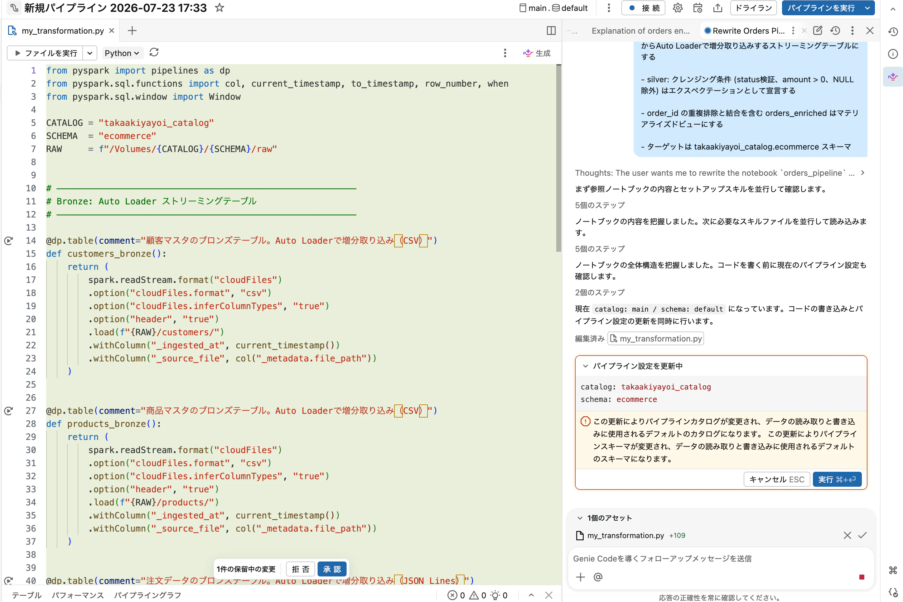Screen dimensions: 903x602
Task: Expand first 5個のステップ entry
Action: (600, 205)
